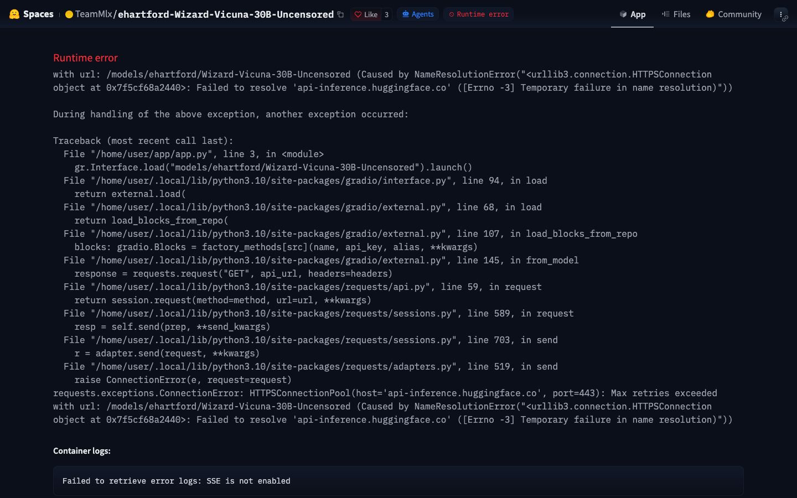The image size is (797, 498).
Task: View the like count of 3
Action: (x=386, y=14)
